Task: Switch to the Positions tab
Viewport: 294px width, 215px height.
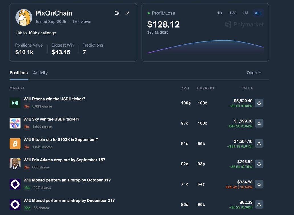Action: coord(19,73)
